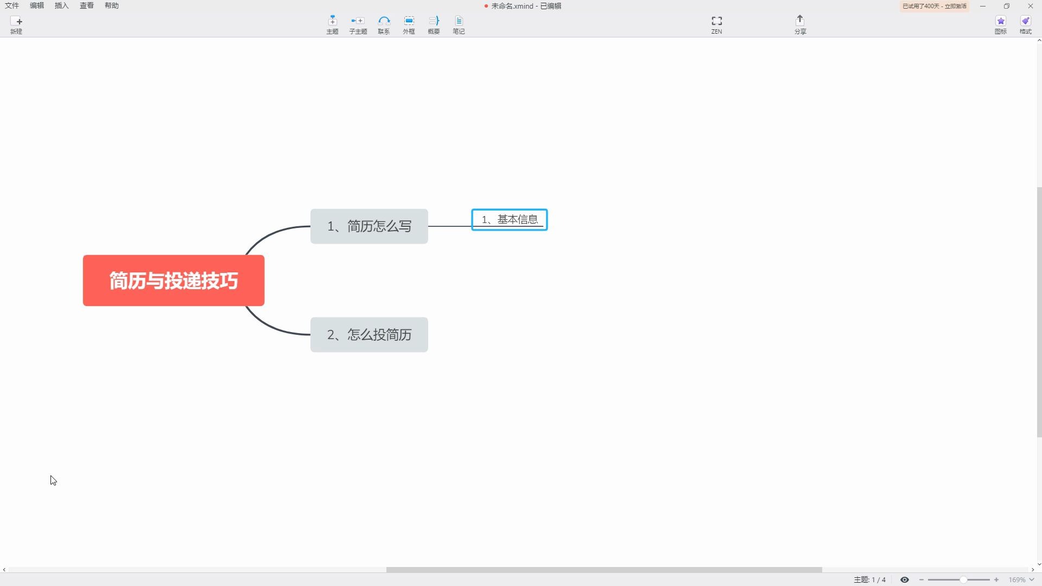Open the 插入 menu
This screenshot has width=1042, height=586.
coord(62,5)
